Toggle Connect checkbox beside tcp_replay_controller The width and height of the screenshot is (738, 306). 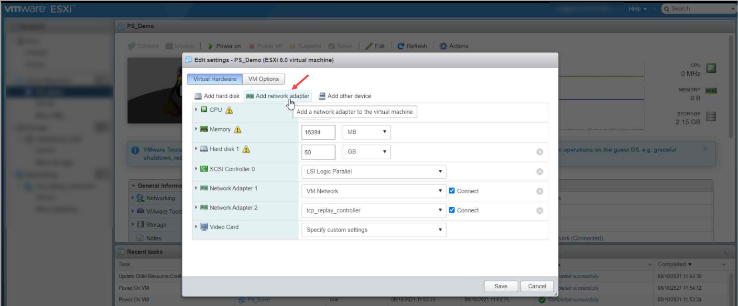[451, 210]
